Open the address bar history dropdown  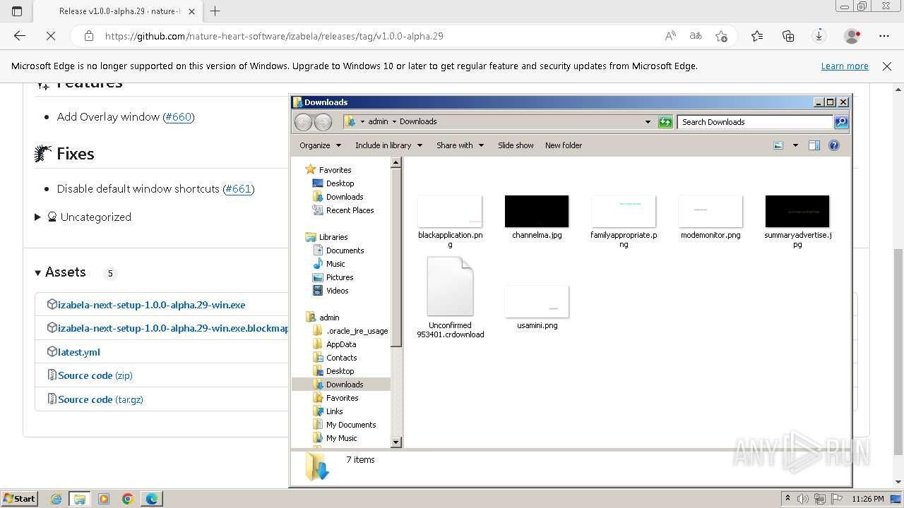648,121
